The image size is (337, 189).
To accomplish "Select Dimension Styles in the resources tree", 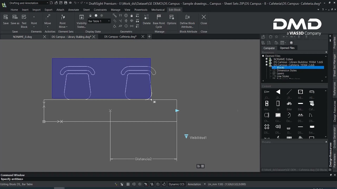I will click(x=286, y=70).
